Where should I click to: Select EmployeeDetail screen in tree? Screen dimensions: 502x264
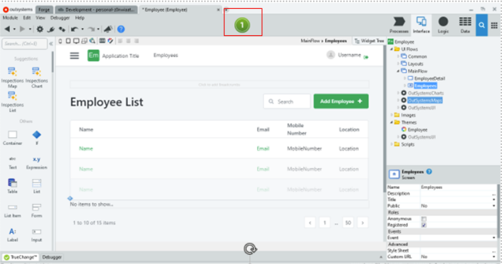click(430, 79)
